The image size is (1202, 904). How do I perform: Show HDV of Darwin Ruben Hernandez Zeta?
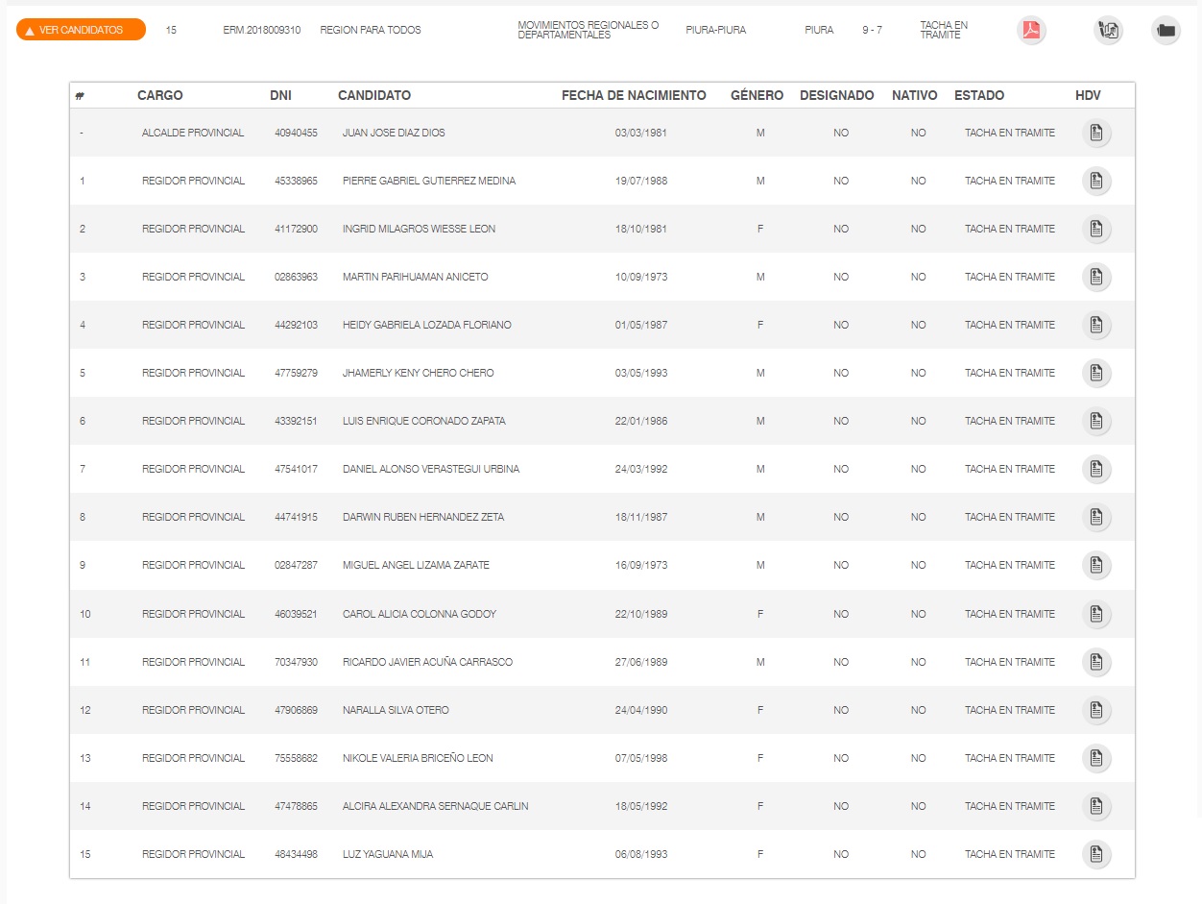tap(1096, 518)
